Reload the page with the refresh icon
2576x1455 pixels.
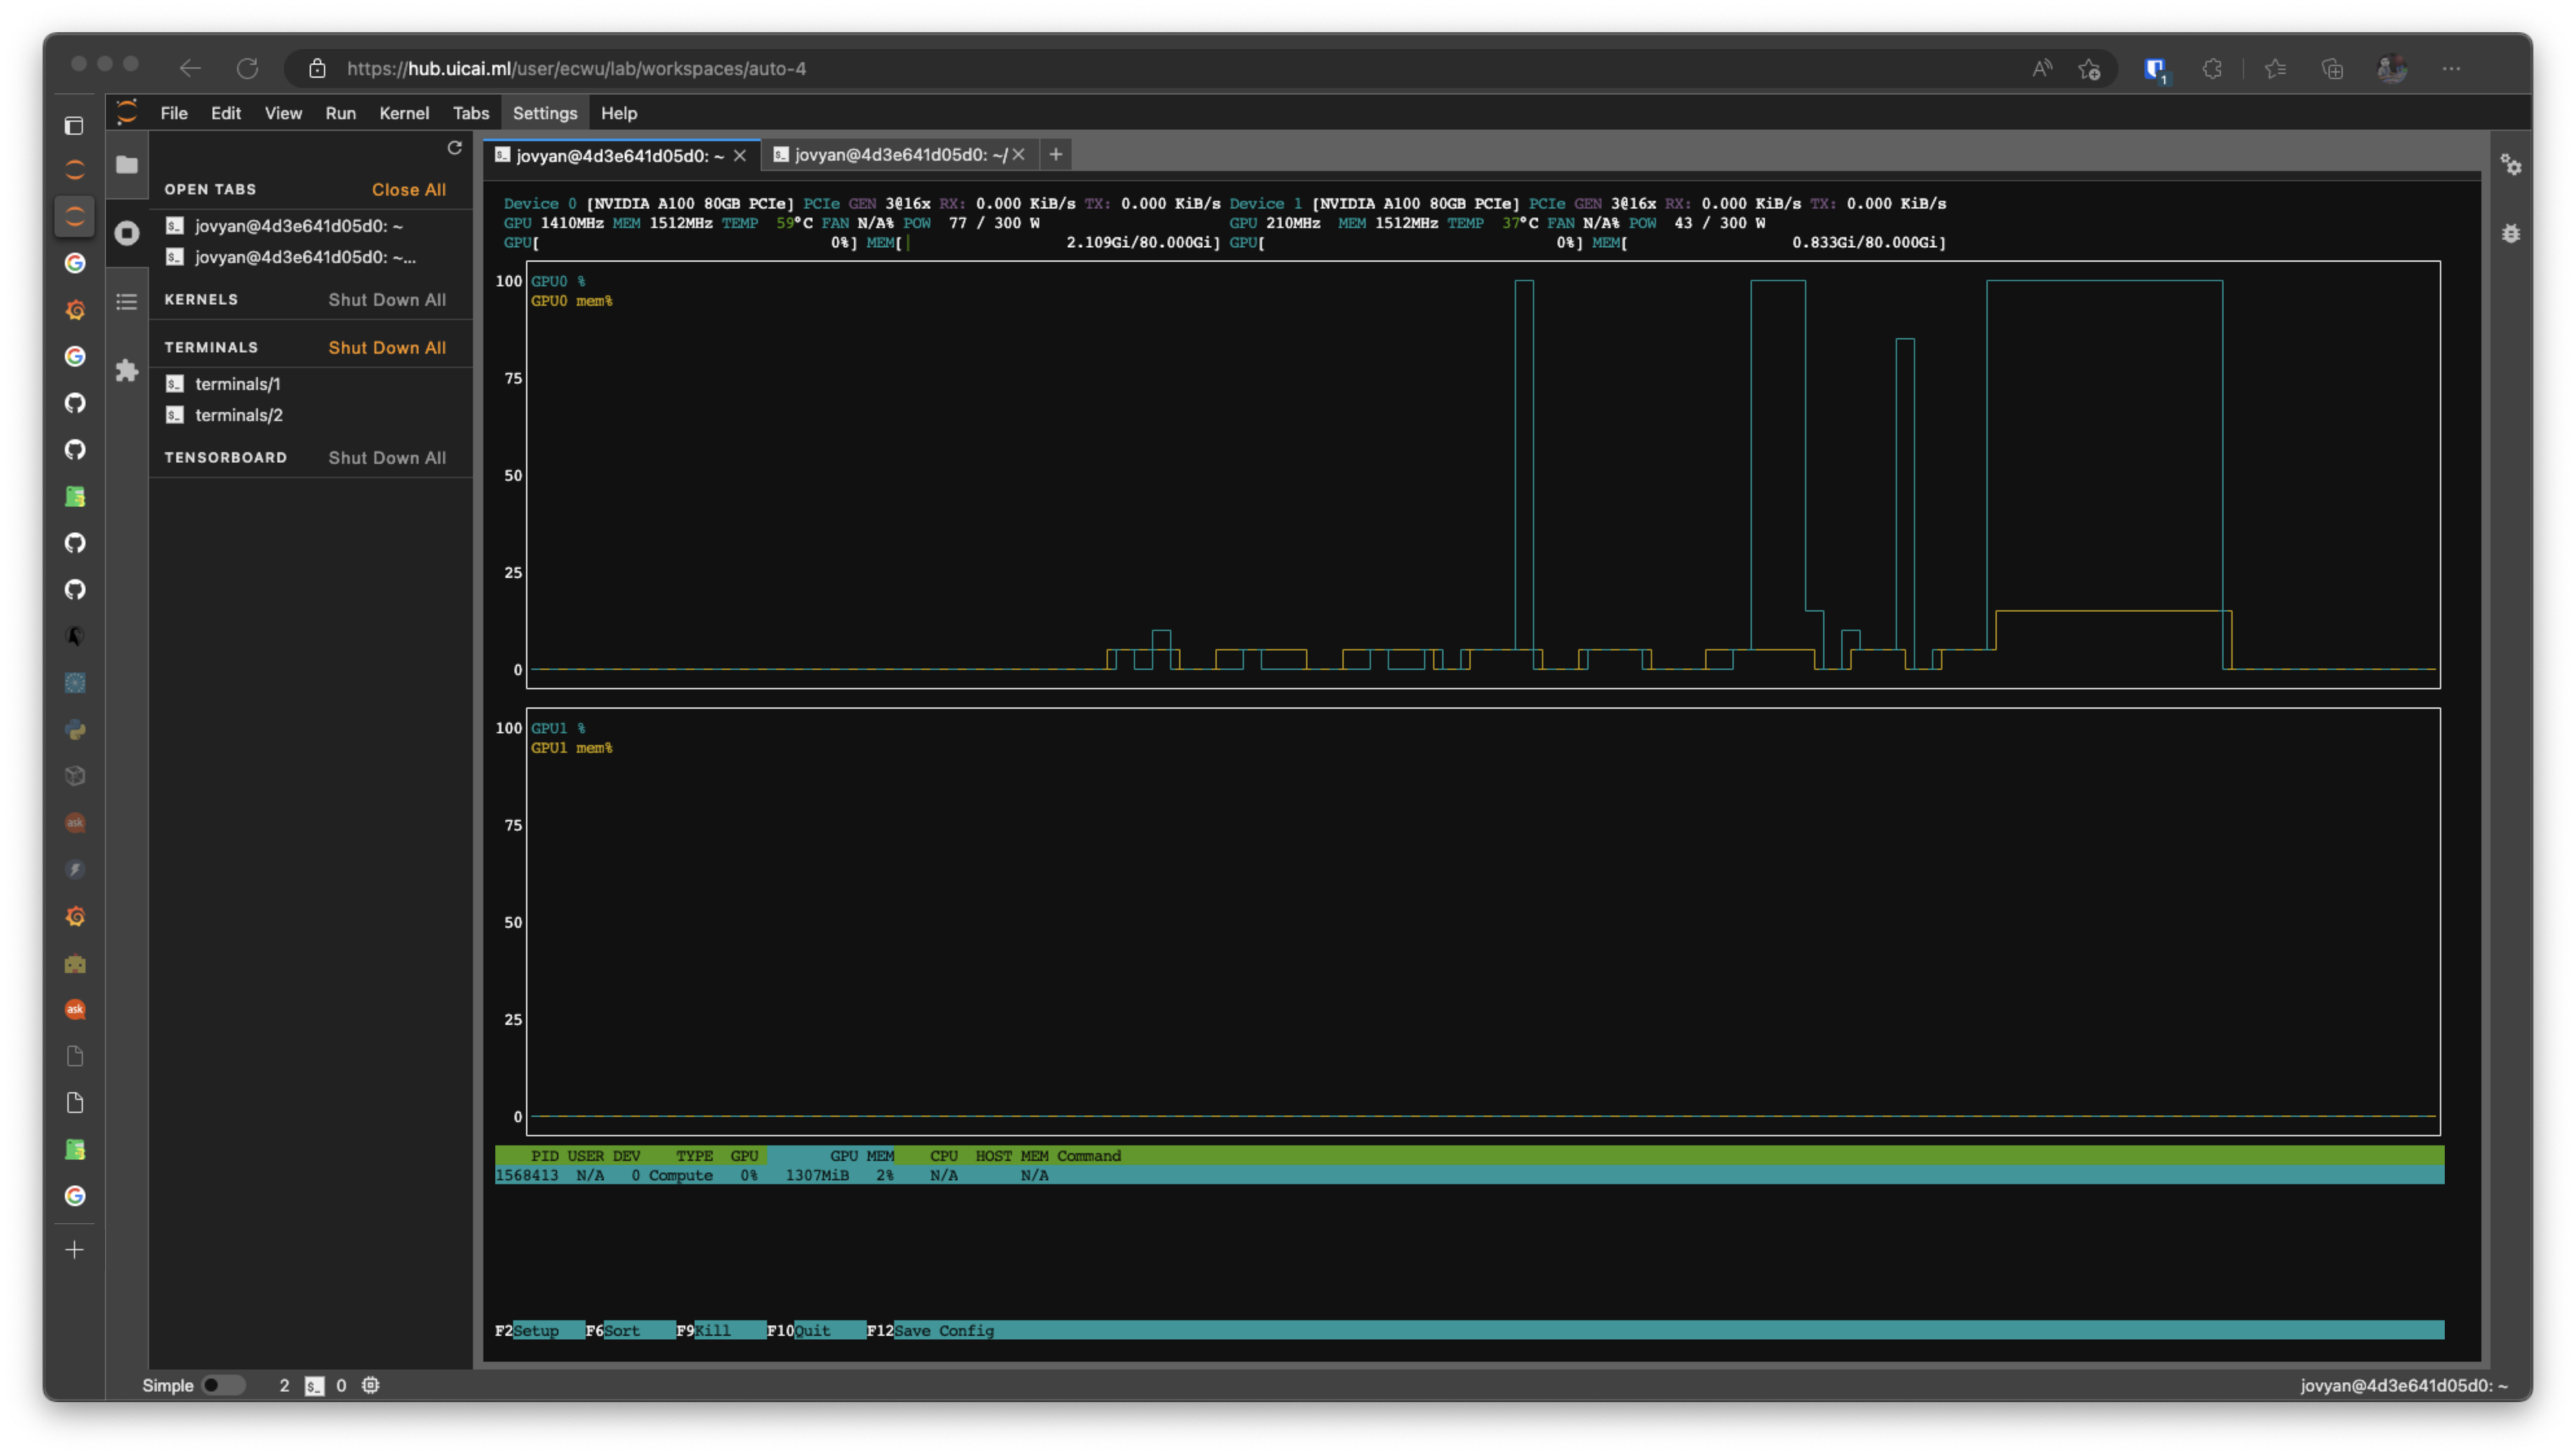[247, 68]
